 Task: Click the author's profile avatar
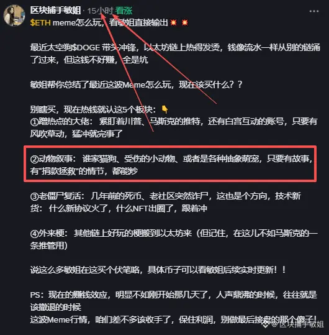(x=14, y=16)
